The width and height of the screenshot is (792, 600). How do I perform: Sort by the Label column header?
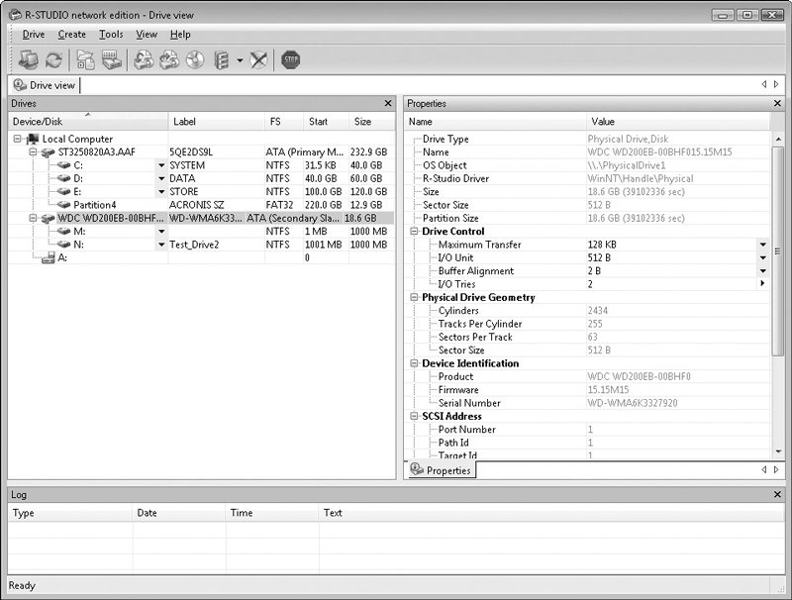216,121
